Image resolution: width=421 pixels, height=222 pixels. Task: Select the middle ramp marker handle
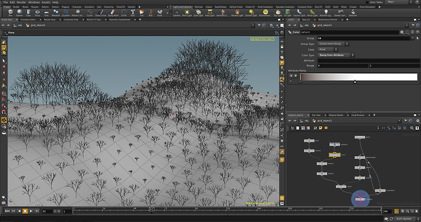pos(355,82)
